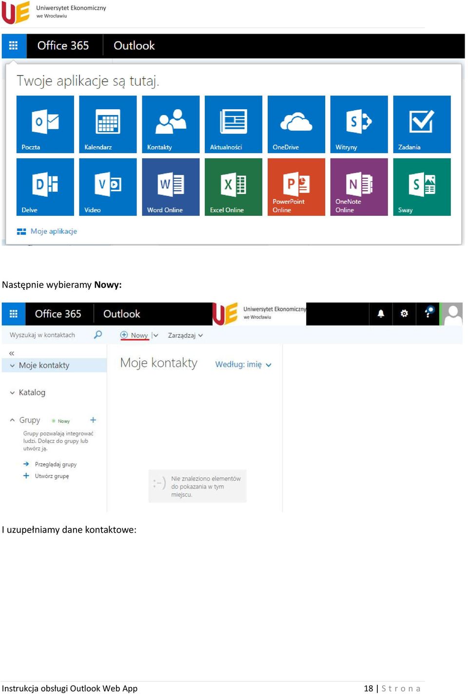The width and height of the screenshot is (468, 694).
Task: Open the OneDrive tile
Action: tap(296, 124)
